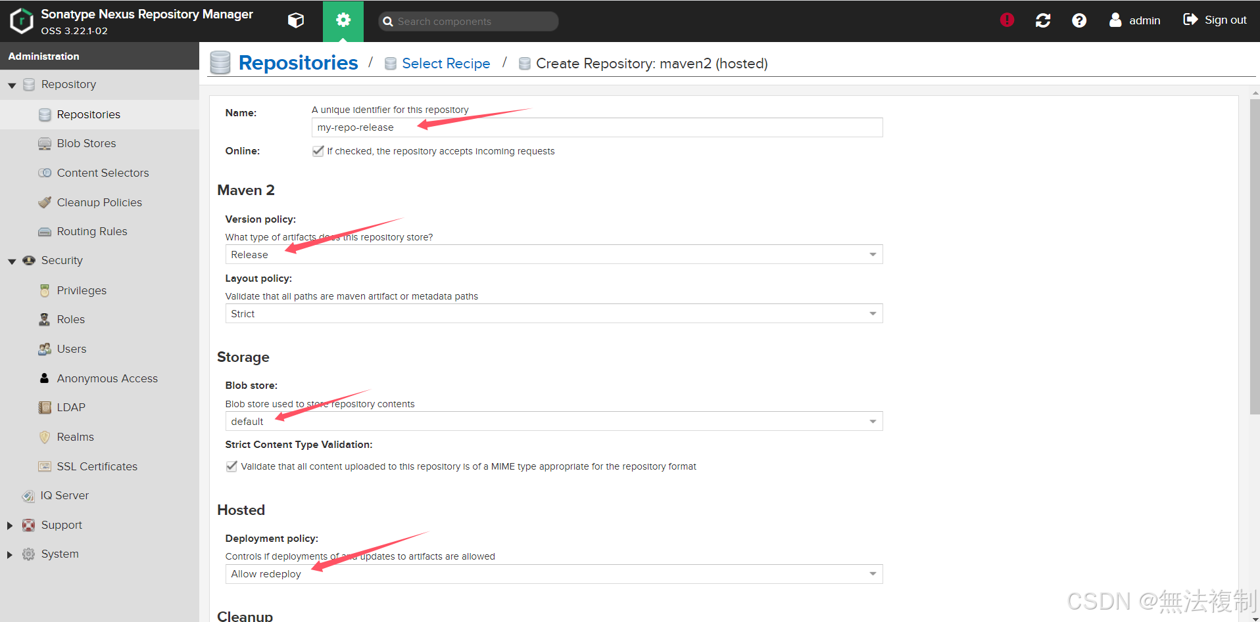Click the Name field with my-repo-release

point(597,127)
